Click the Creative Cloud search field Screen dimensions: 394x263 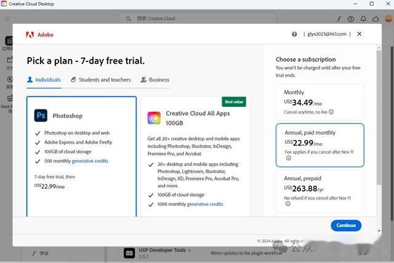pyautogui.click(x=197, y=18)
